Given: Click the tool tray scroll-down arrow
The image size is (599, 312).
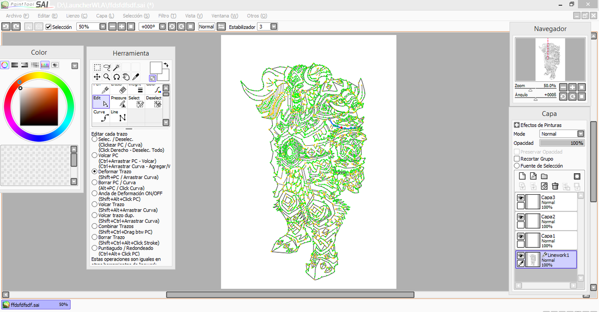Looking at the screenshot, I should [x=166, y=123].
